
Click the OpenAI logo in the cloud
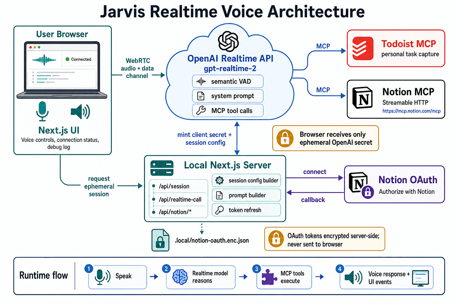(x=228, y=41)
